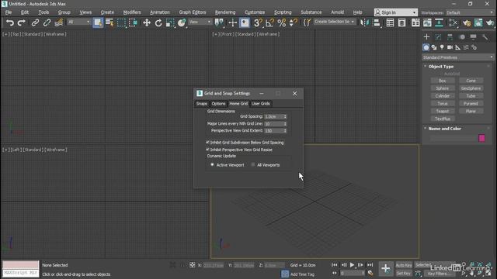Click the Play Animation button

click(352, 265)
